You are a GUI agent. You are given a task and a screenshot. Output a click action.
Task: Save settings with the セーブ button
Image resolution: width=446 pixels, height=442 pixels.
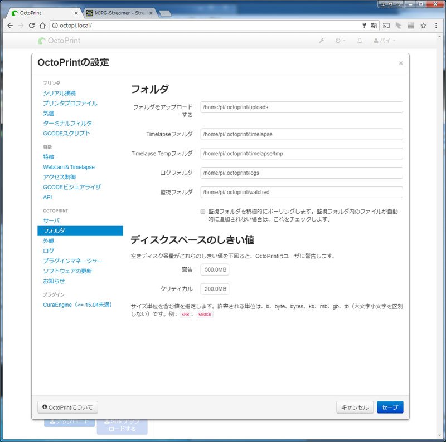pos(390,407)
